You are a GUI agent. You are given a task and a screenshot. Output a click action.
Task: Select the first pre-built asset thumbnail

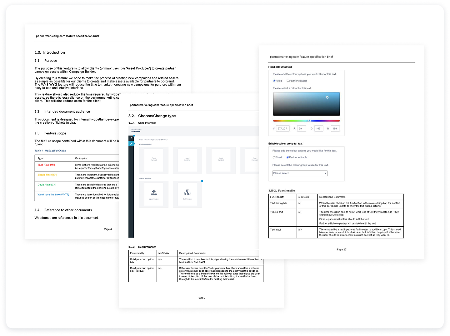tap(154, 160)
